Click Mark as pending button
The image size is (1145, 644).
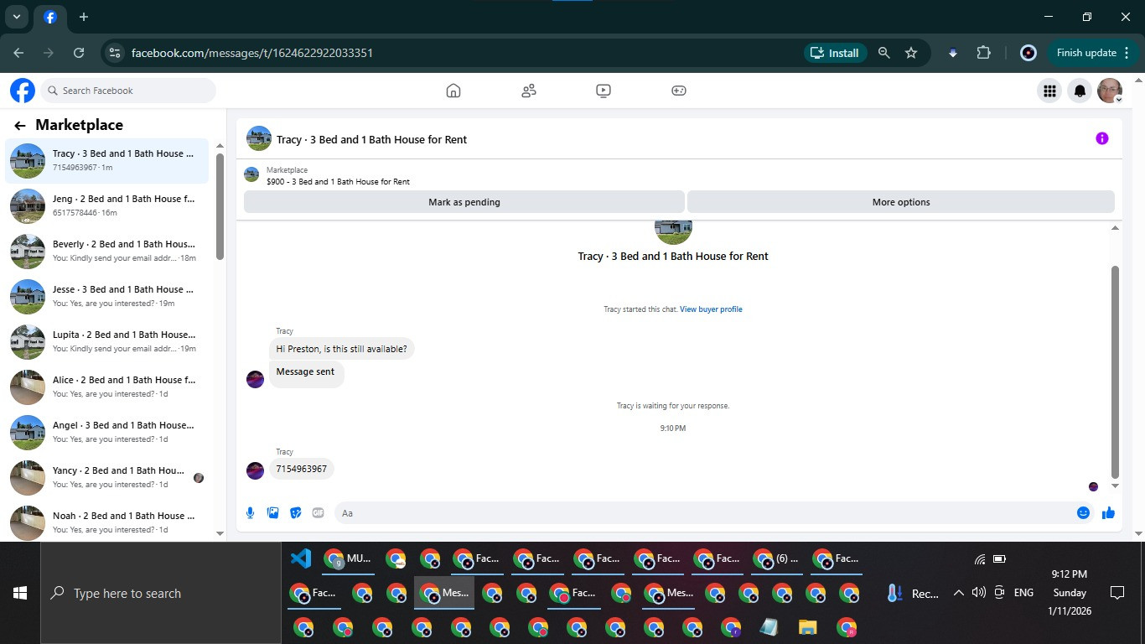point(464,202)
